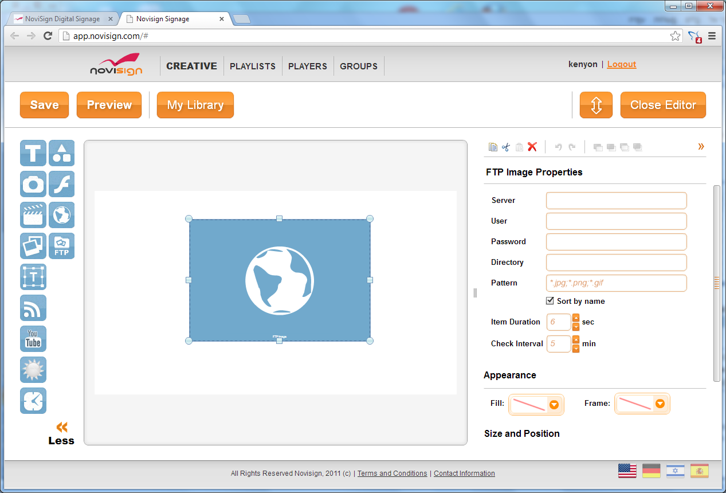Add a Shapes widget
The height and width of the screenshot is (493, 726).
pyautogui.click(x=62, y=153)
